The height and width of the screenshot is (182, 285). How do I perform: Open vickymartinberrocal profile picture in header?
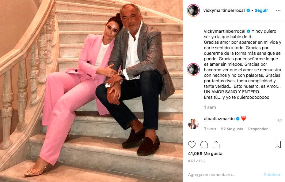193,10
